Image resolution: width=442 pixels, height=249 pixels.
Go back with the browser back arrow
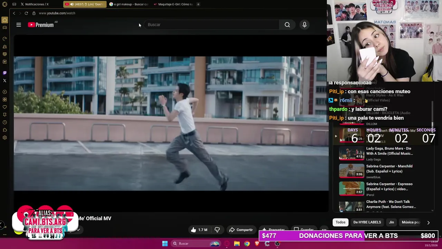[14, 13]
